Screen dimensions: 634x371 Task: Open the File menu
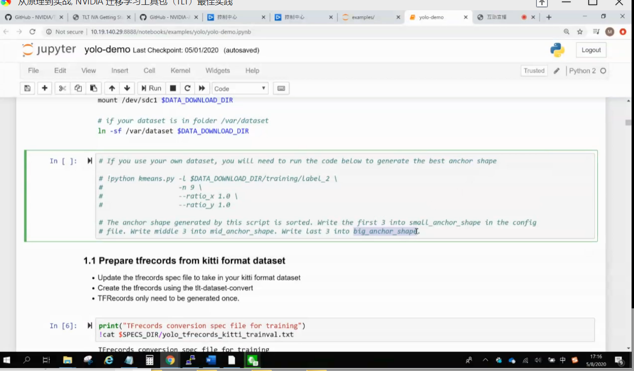(33, 70)
